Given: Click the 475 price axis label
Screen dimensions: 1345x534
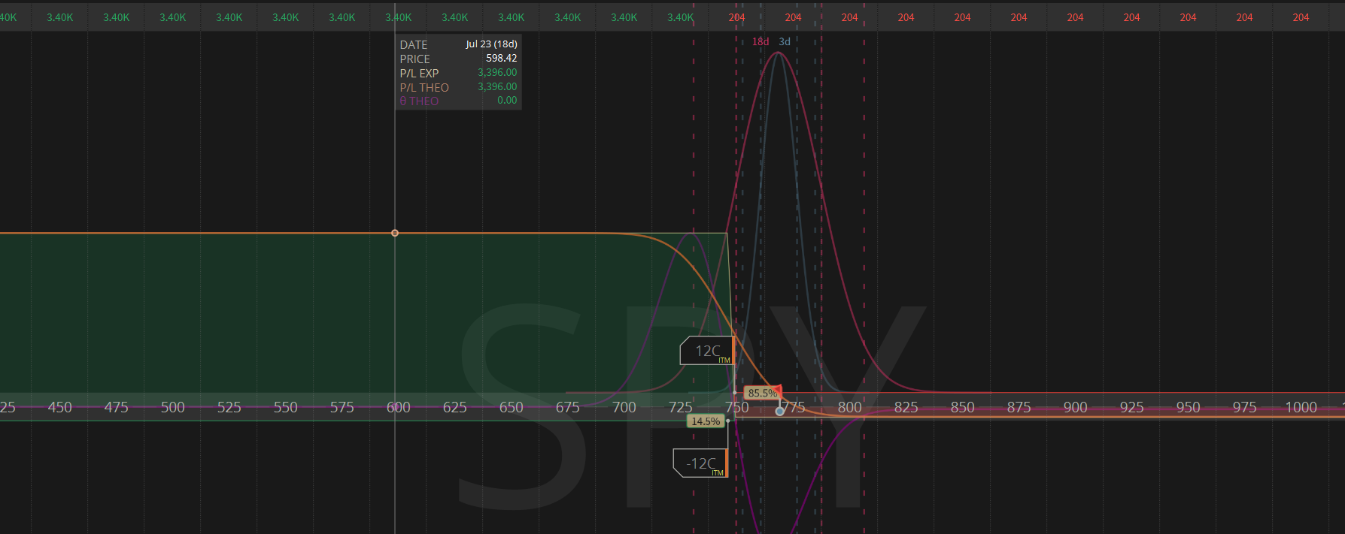Looking at the screenshot, I should (117, 407).
